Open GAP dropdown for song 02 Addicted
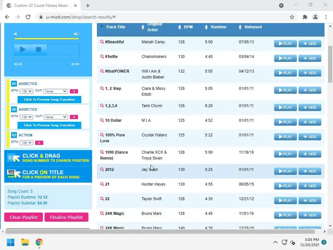 point(56,117)
